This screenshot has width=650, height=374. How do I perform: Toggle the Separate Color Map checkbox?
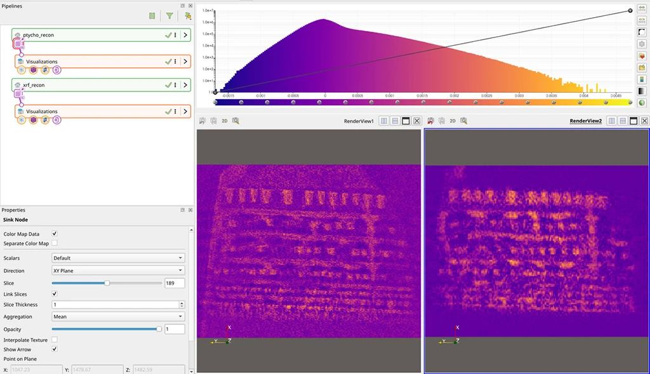tap(55, 243)
